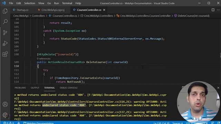The image size is (221, 124).
Task: Click the Spaces: 4 indentation status item
Action: click(x=177, y=123)
